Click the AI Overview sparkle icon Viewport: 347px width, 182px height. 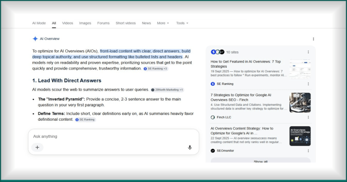coord(35,39)
